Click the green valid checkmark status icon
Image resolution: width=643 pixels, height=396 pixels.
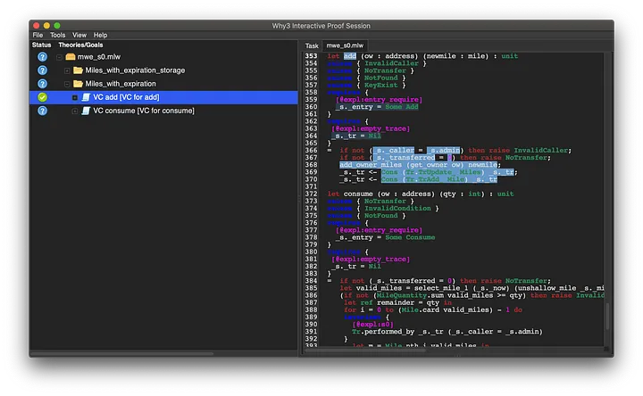pyautogui.click(x=42, y=97)
